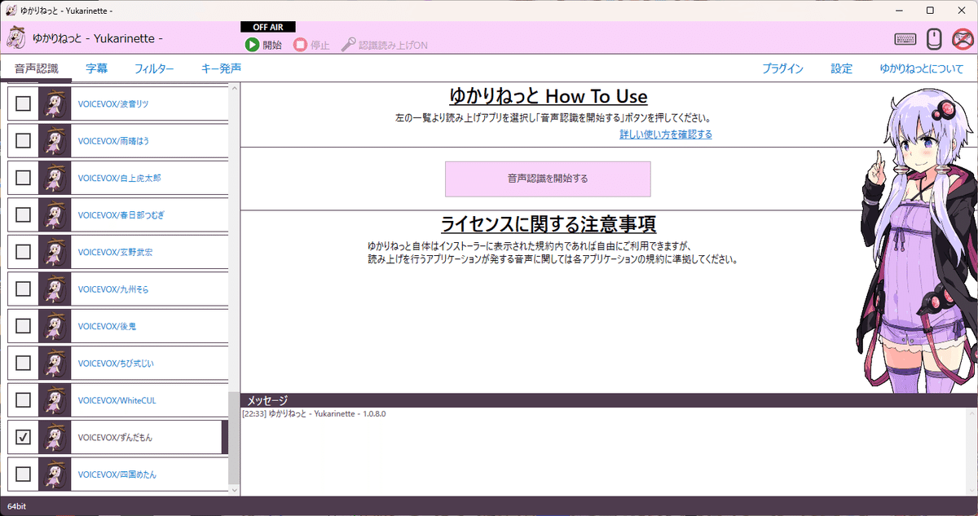978x516 pixels.
Task: Click the mouse input icon in the header
Action: [935, 38]
